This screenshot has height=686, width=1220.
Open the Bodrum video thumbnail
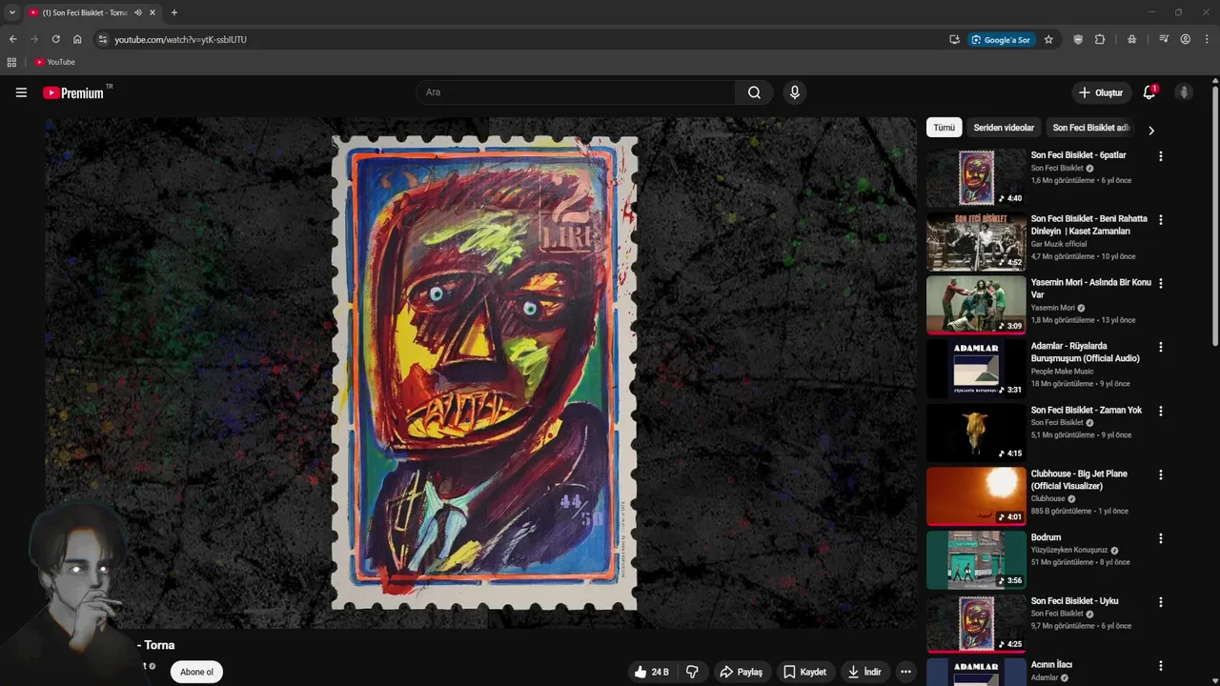click(976, 560)
